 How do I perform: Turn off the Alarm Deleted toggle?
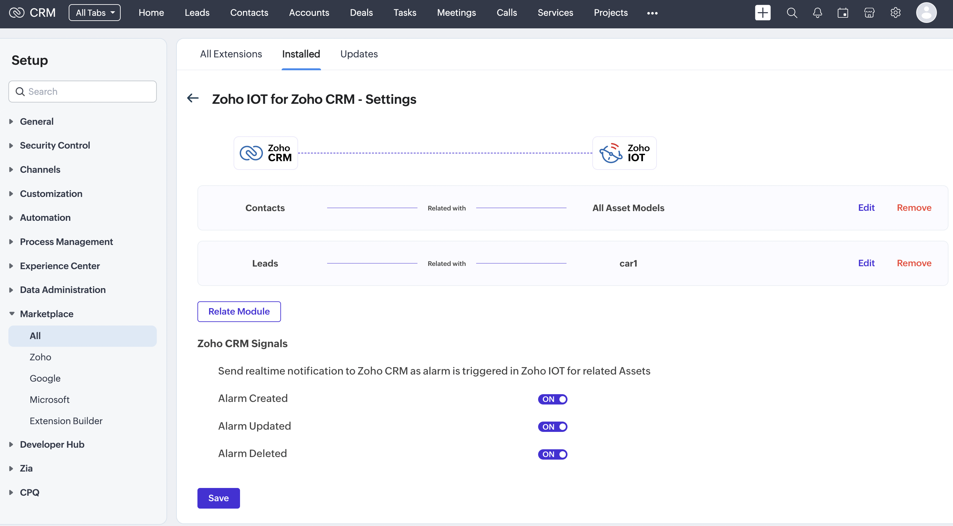pos(552,454)
